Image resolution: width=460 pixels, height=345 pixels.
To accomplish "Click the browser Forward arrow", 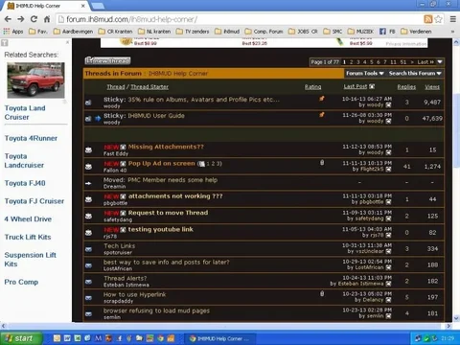I will (21, 19).
